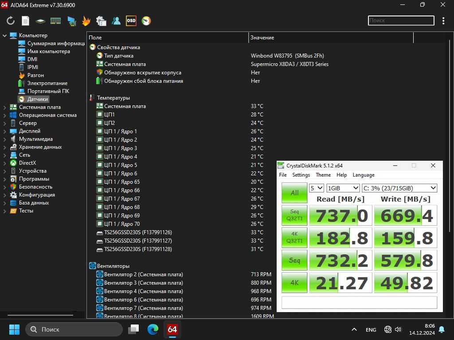The width and height of the screenshot is (454, 340).
Task: Click the sensor gauge toolbar icon
Action: [146, 20]
